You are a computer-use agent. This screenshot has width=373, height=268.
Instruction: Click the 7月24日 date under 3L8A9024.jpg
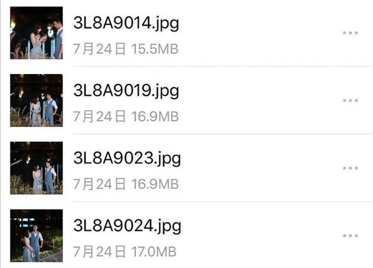point(99,252)
